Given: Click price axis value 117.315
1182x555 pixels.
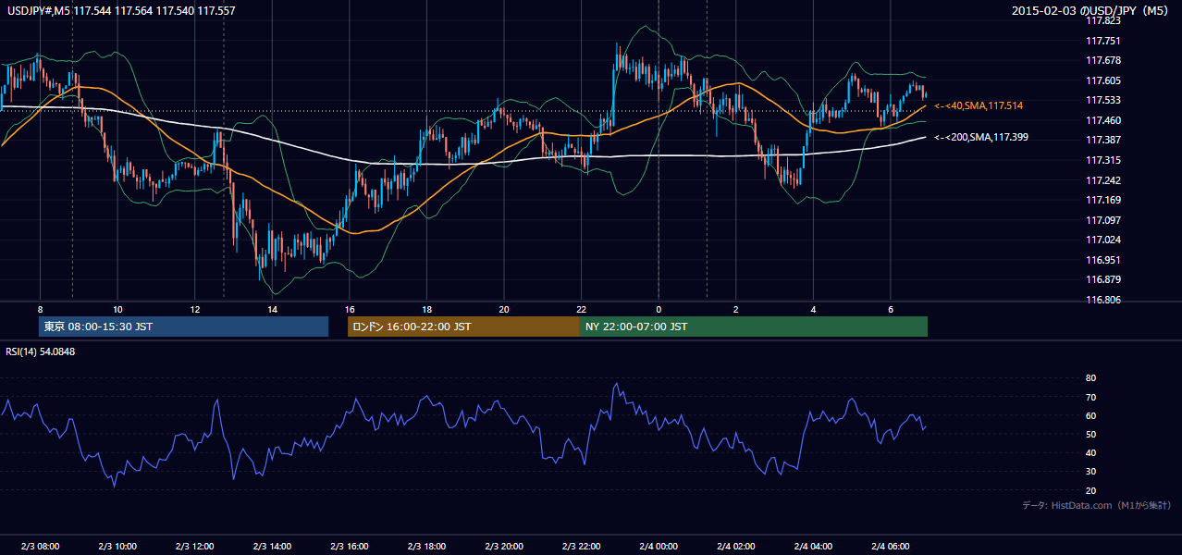Looking at the screenshot, I should pos(1102,160).
